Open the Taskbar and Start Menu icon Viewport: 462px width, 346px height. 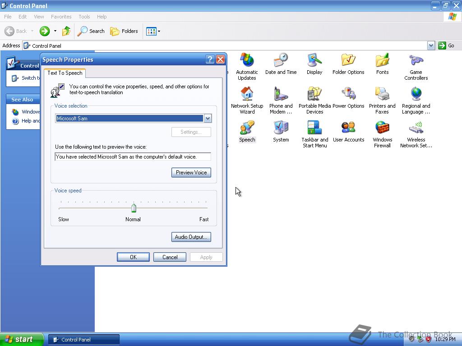(314, 134)
